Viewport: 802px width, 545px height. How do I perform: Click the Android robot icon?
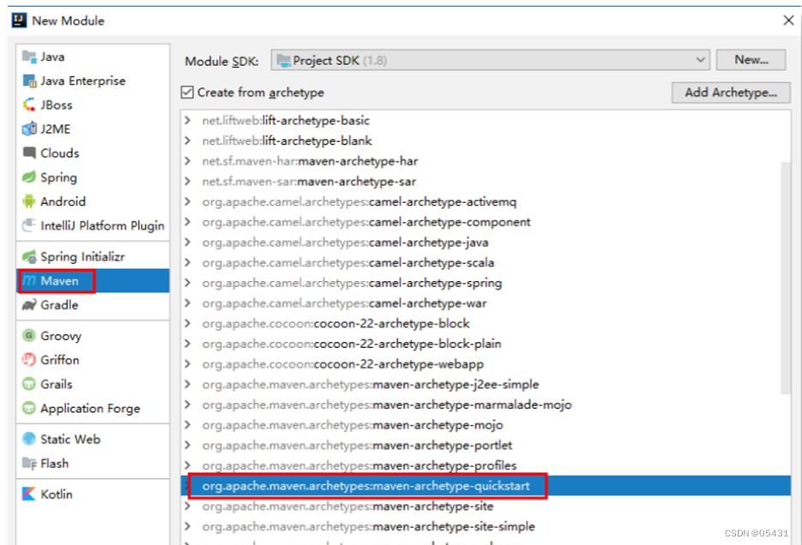tap(29, 201)
